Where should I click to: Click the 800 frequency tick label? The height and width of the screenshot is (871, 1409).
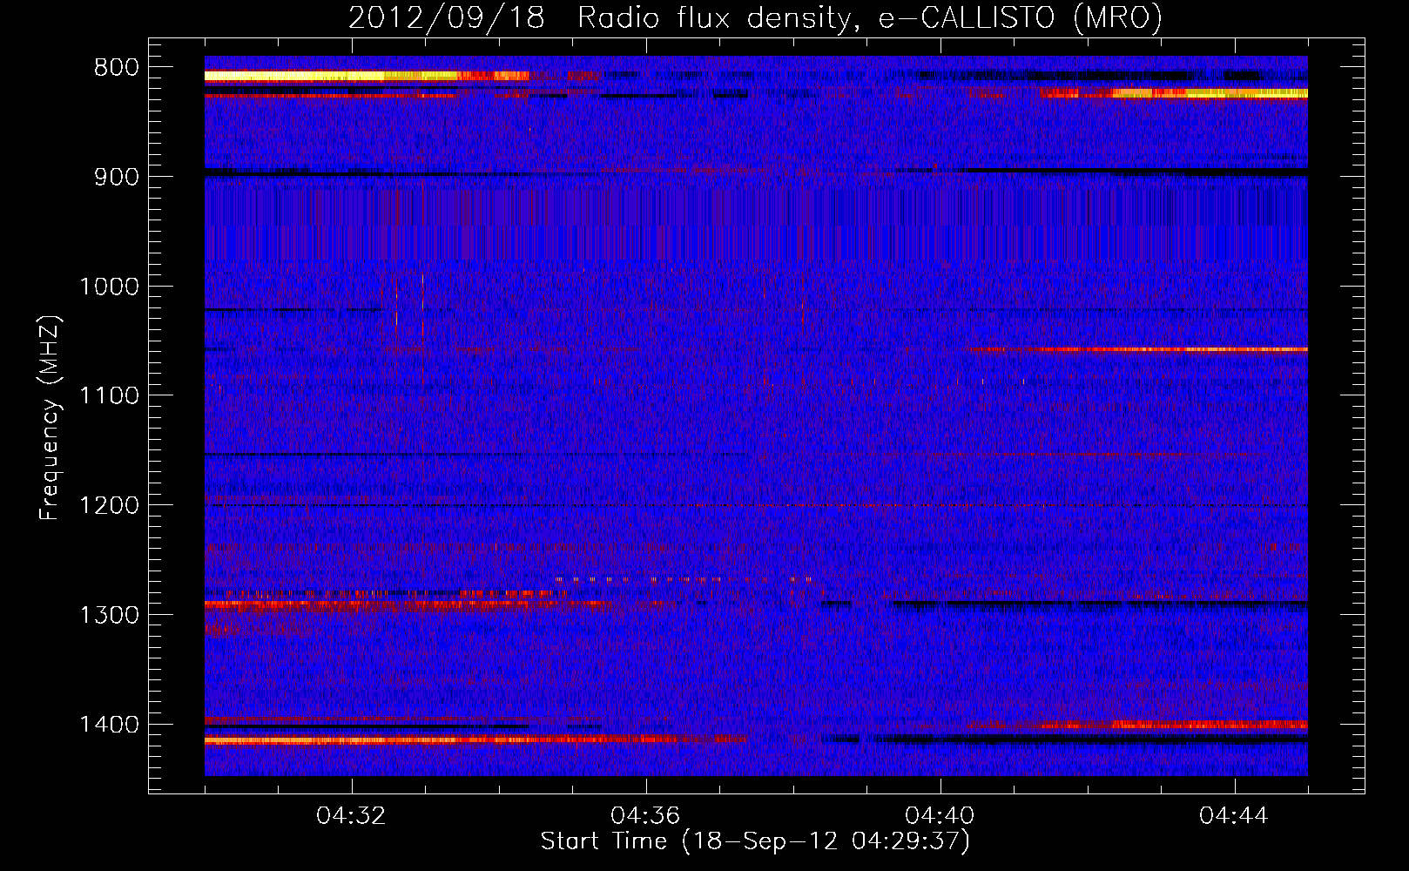point(116,68)
